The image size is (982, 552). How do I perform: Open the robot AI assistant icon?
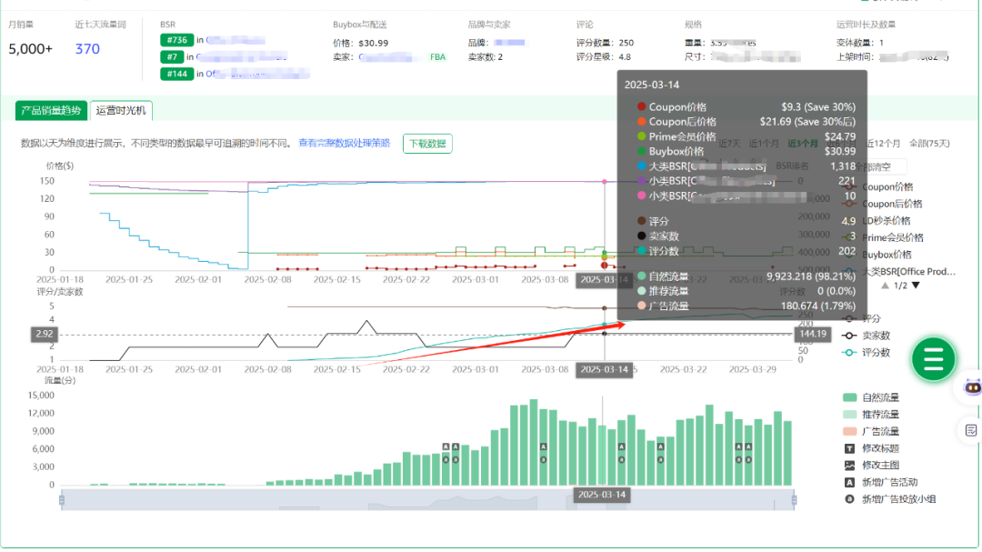(x=971, y=387)
